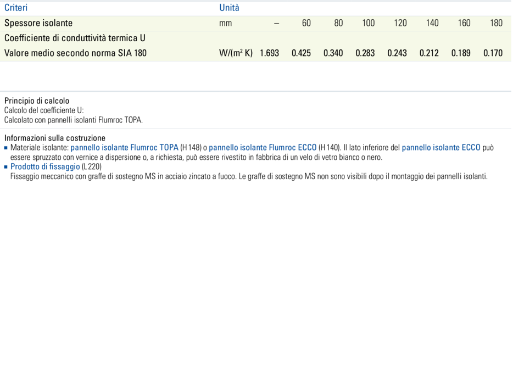Screen dimensions: 513x368
Task: Select the 120 thickness value
Action: 400,23
